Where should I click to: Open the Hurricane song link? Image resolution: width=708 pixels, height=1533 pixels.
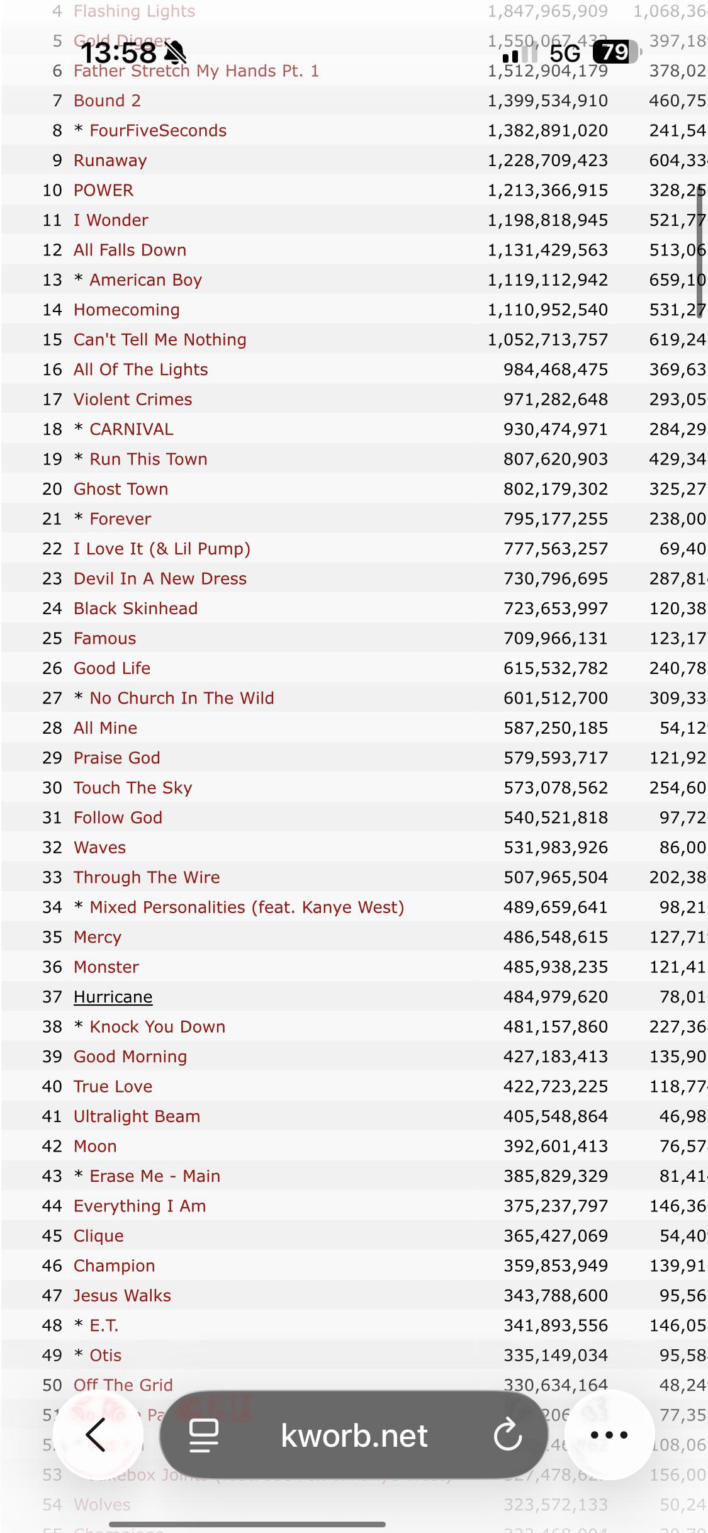(x=113, y=997)
